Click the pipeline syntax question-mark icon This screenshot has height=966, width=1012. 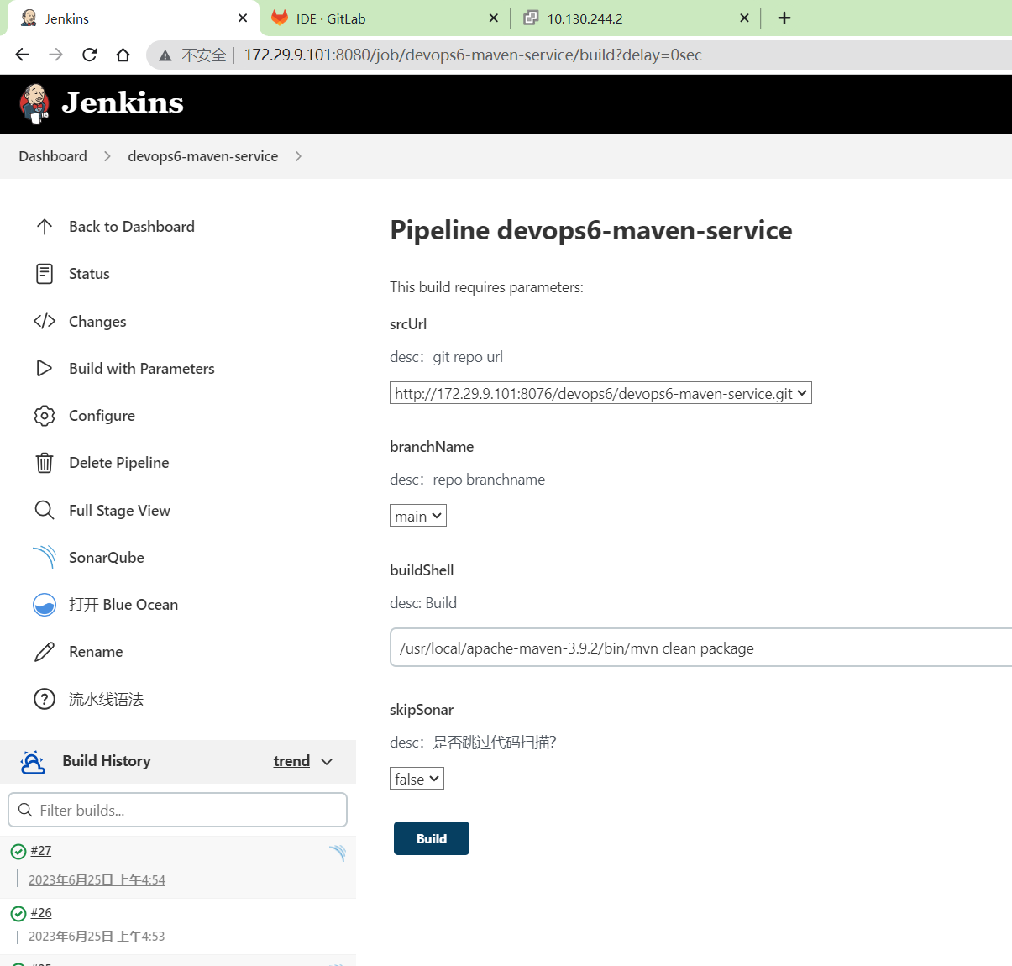[x=45, y=699]
